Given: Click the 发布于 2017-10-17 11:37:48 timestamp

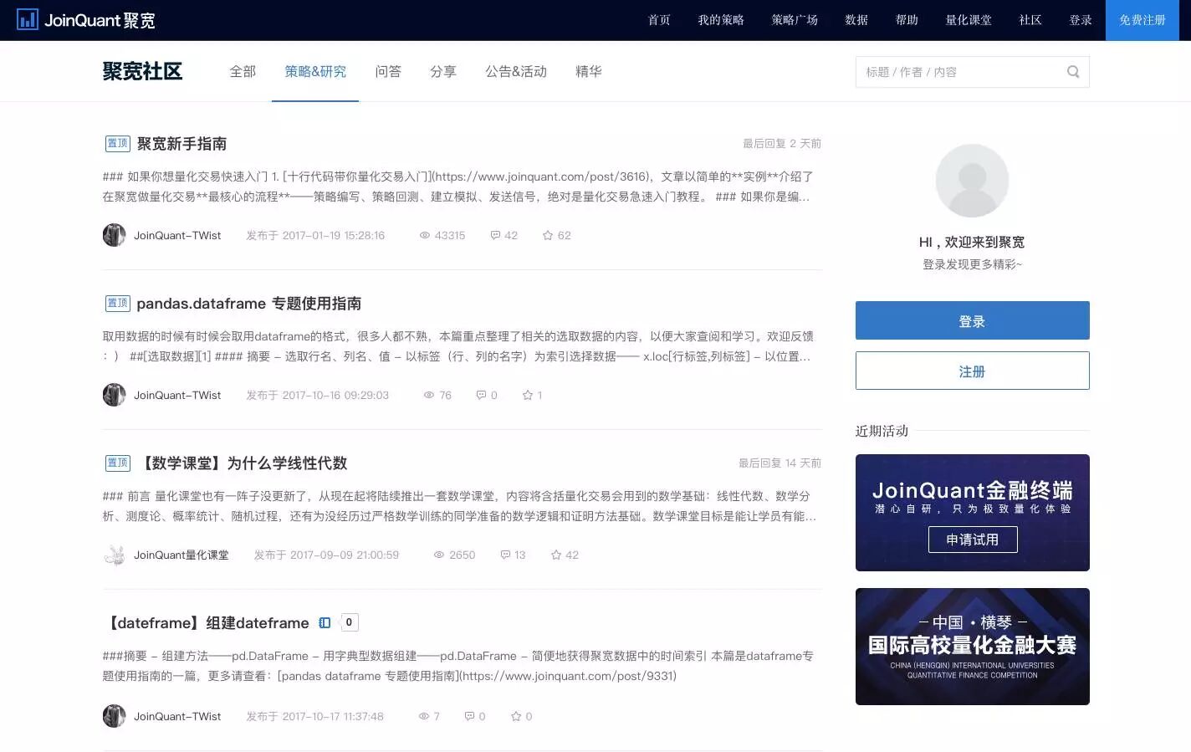Looking at the screenshot, I should (314, 717).
